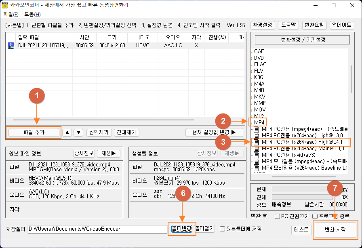Open the 파일(F) menu
Screen dimensions: 362x248
(11, 14)
